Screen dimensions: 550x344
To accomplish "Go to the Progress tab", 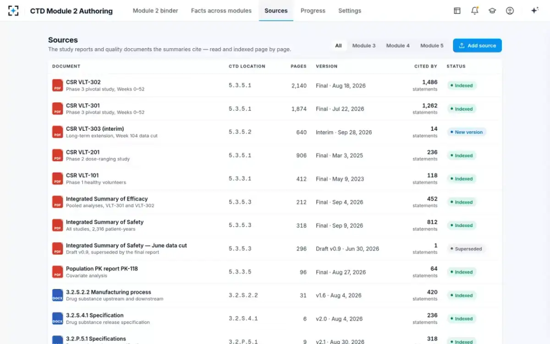I will [313, 11].
